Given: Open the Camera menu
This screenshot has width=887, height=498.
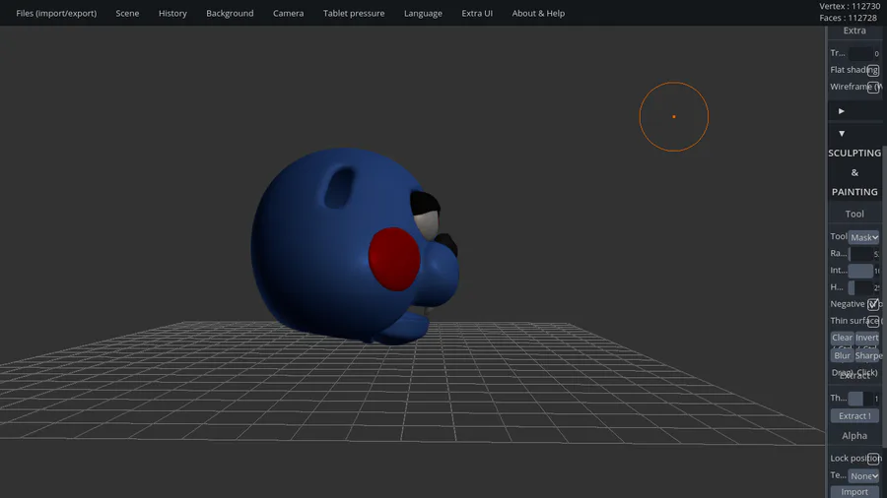Looking at the screenshot, I should (x=288, y=13).
